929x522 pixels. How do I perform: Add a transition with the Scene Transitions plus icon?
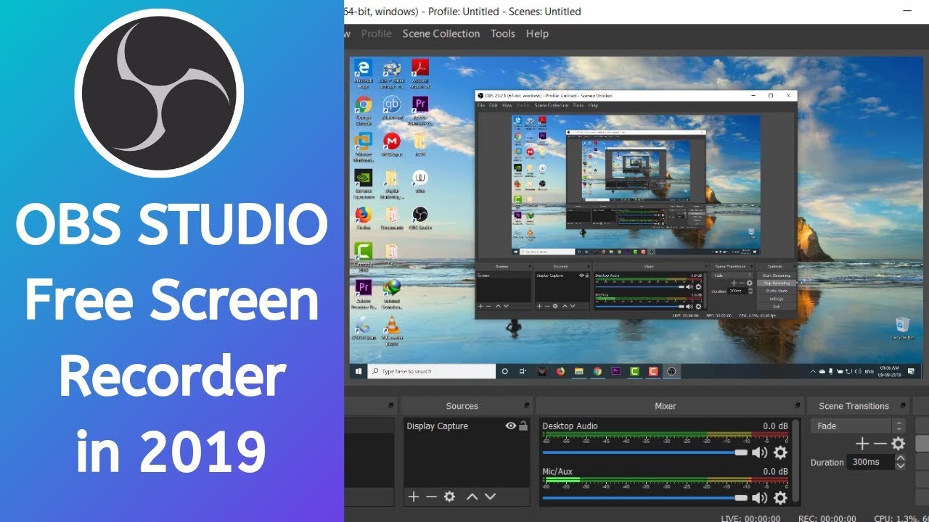pyautogui.click(x=862, y=444)
